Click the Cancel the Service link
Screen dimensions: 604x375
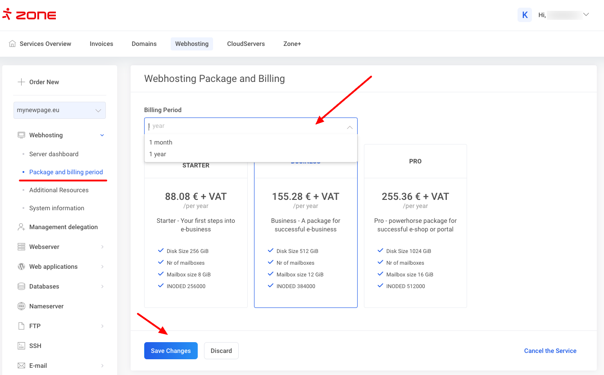point(550,351)
